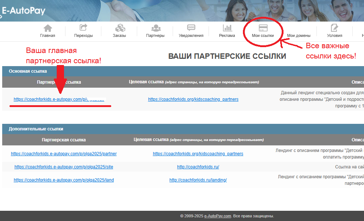Click the "Дополнительные ссылки" section header
The image size is (364, 221).
click(x=36, y=129)
